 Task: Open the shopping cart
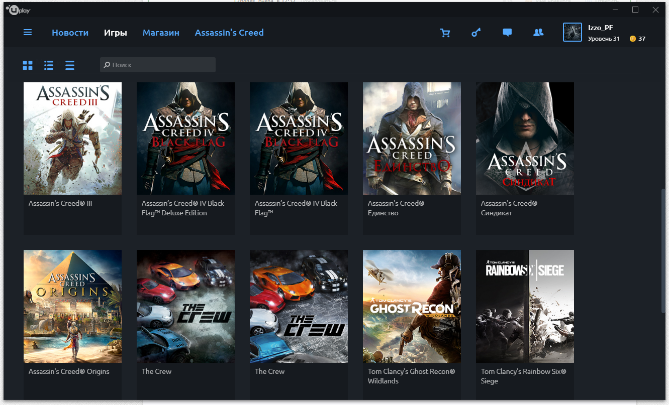point(445,33)
